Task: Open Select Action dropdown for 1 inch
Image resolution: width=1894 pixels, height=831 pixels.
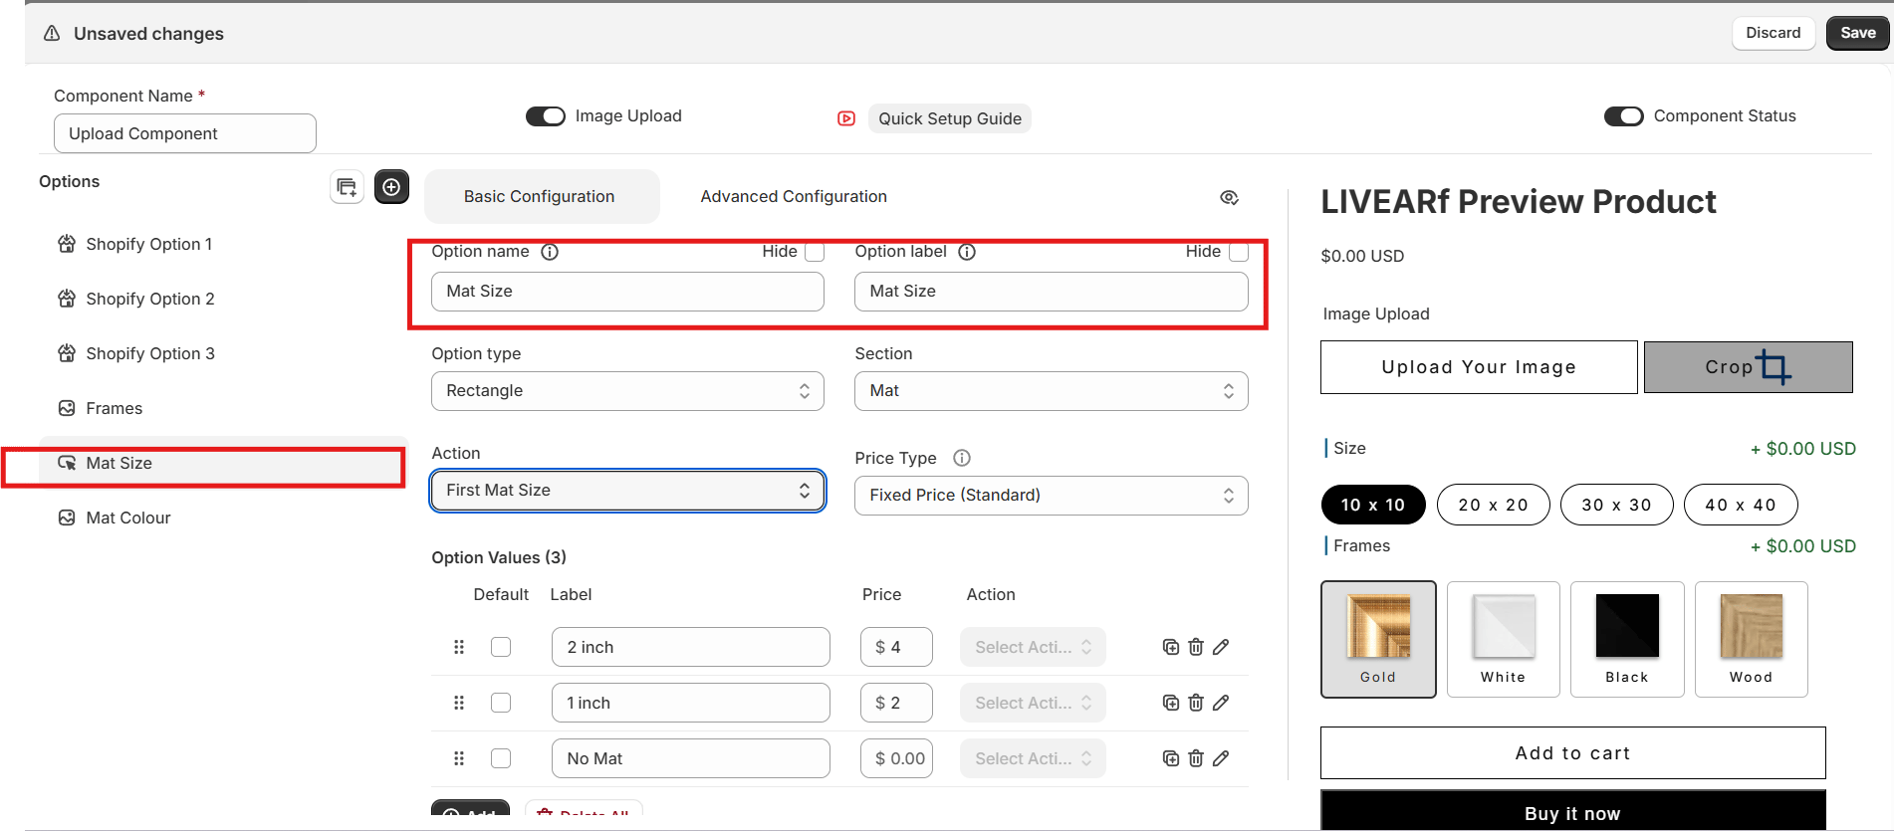Action: pyautogui.click(x=1033, y=703)
